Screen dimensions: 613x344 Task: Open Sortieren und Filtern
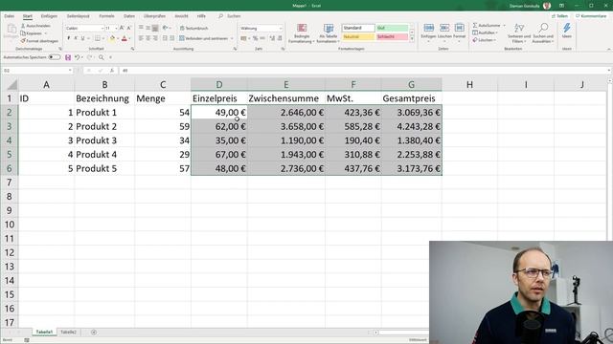point(519,33)
